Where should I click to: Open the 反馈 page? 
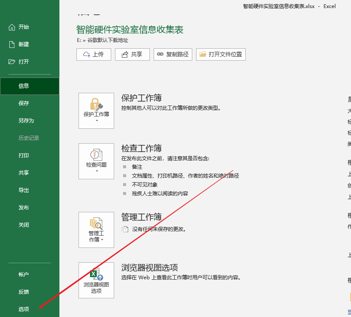[30, 292]
